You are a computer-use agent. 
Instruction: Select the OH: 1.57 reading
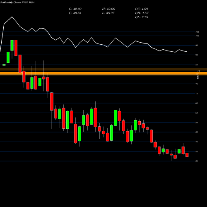click(x=142, y=13)
